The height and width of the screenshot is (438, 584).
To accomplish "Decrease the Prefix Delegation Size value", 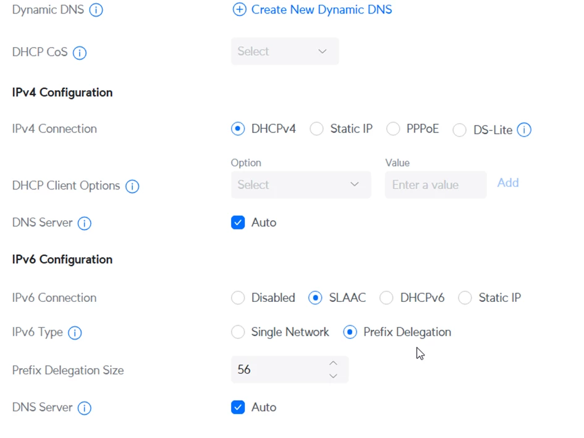I will [x=333, y=376].
